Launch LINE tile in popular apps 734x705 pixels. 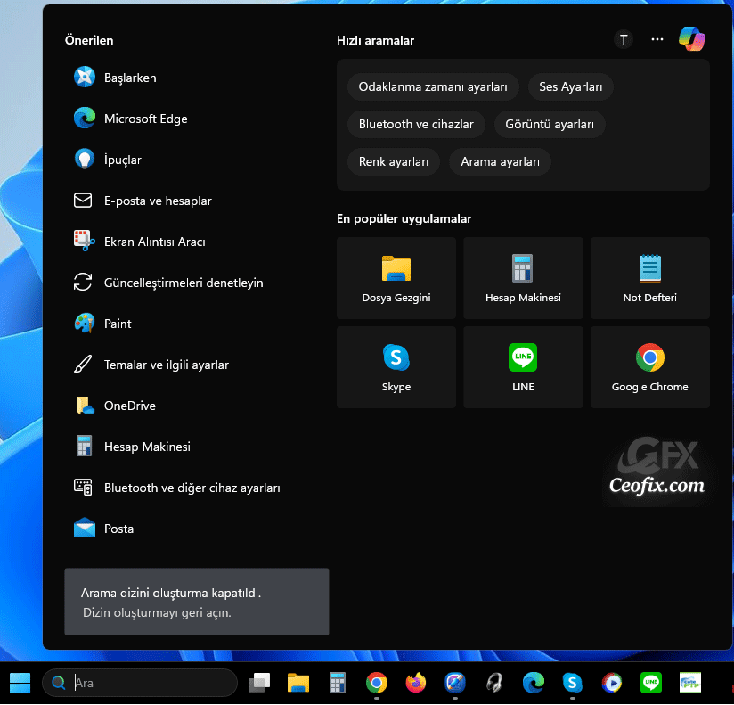pos(523,367)
